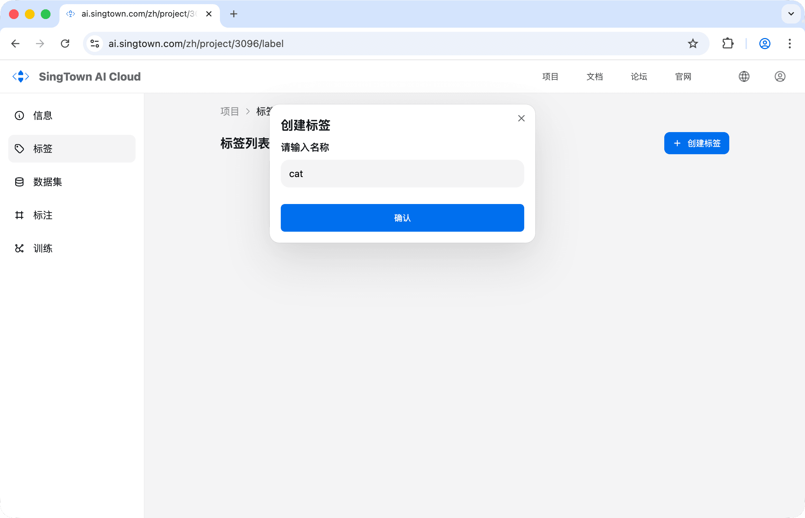Bookmark this page with star icon
This screenshot has height=518, width=805.
[x=693, y=44]
